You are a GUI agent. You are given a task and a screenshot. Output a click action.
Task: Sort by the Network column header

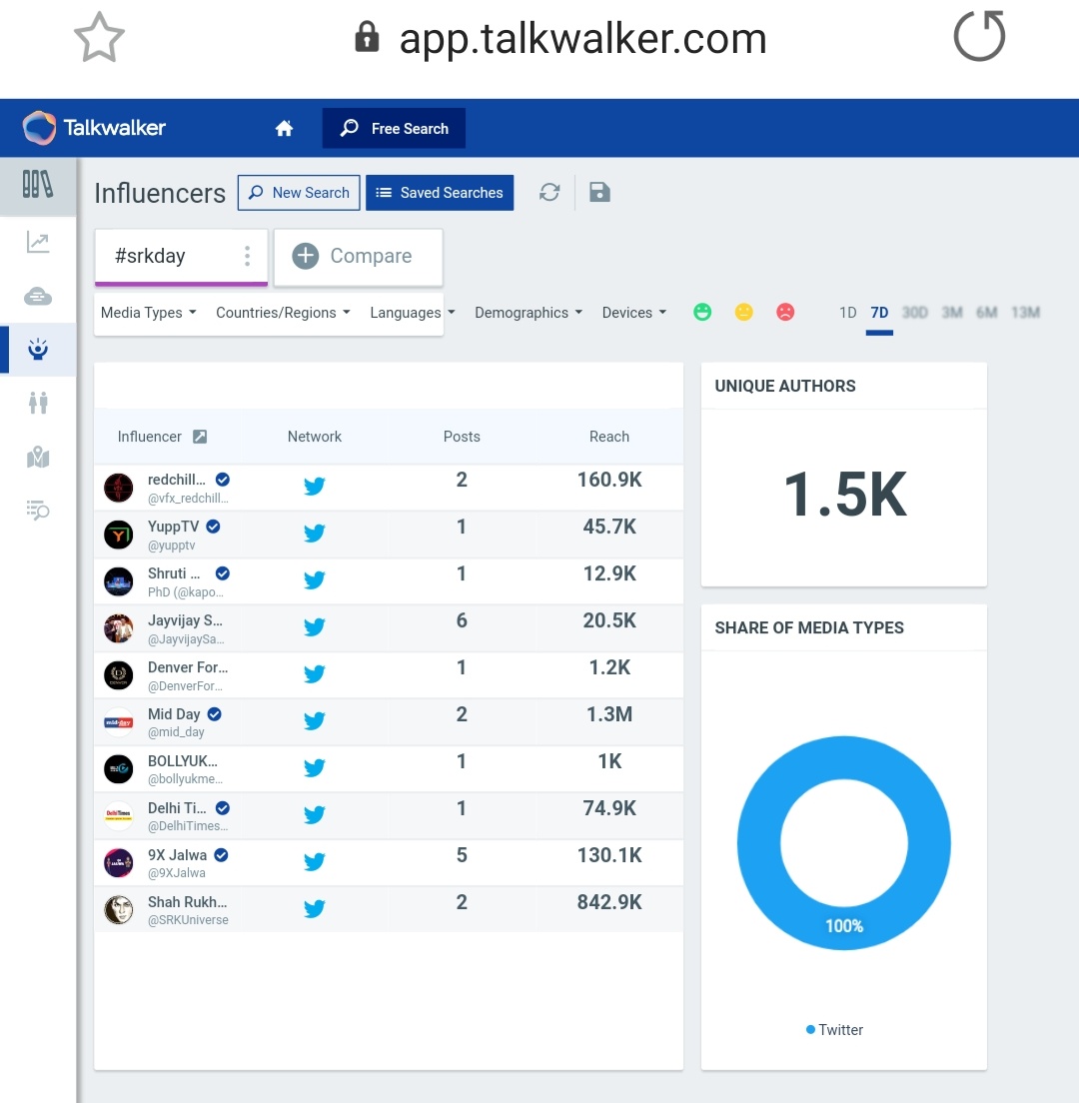tap(315, 437)
